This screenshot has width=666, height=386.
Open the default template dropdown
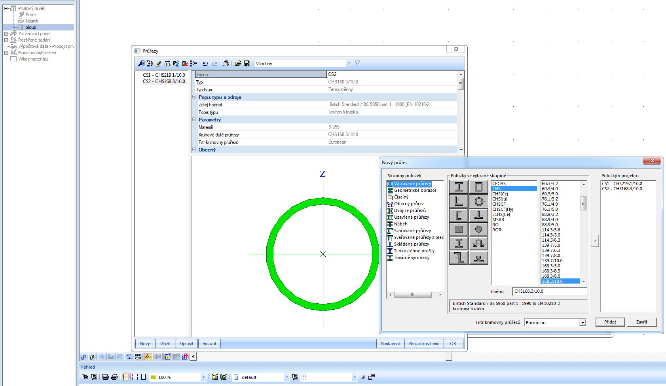pyautogui.click(x=287, y=377)
